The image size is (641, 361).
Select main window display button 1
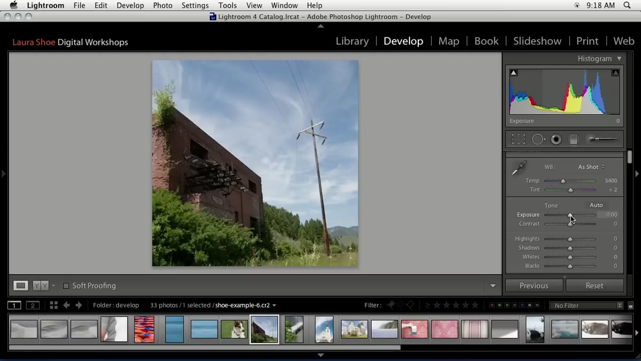pos(14,305)
